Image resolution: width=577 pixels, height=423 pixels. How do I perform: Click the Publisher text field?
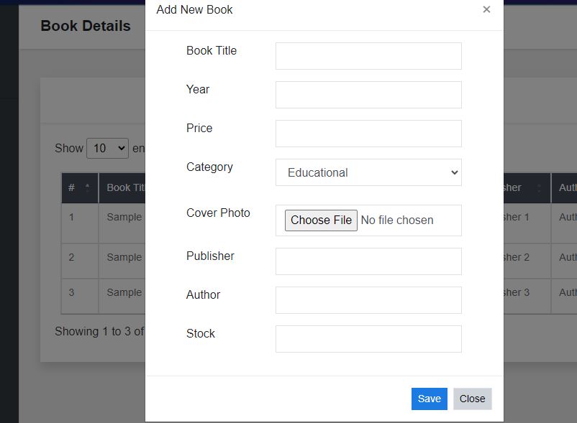(368, 261)
